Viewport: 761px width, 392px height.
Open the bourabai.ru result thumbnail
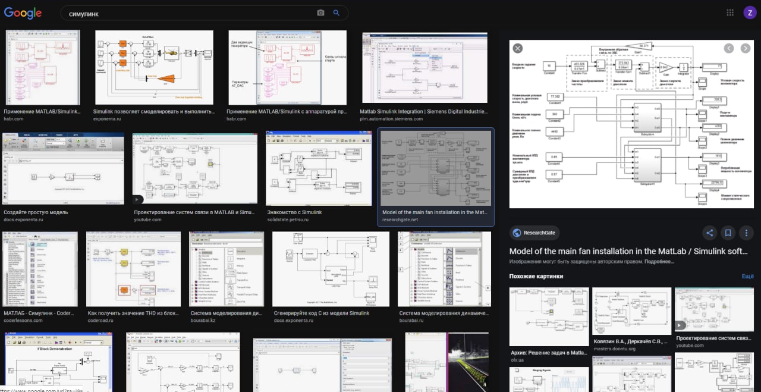coord(444,269)
